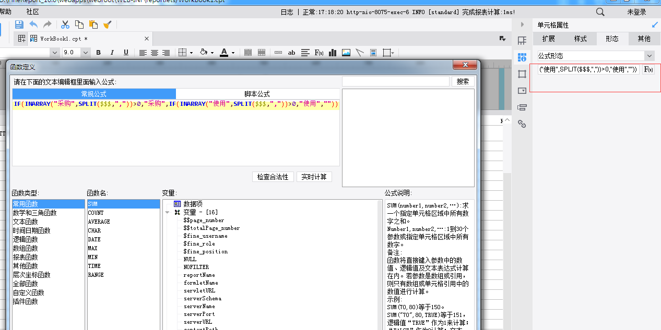Insert plain text using the ab icon
The width and height of the screenshot is (661, 330).
292,53
